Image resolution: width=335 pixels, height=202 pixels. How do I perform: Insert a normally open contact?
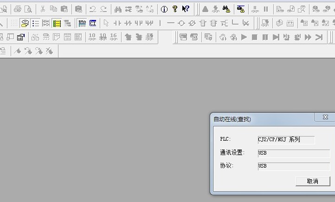click(117, 23)
